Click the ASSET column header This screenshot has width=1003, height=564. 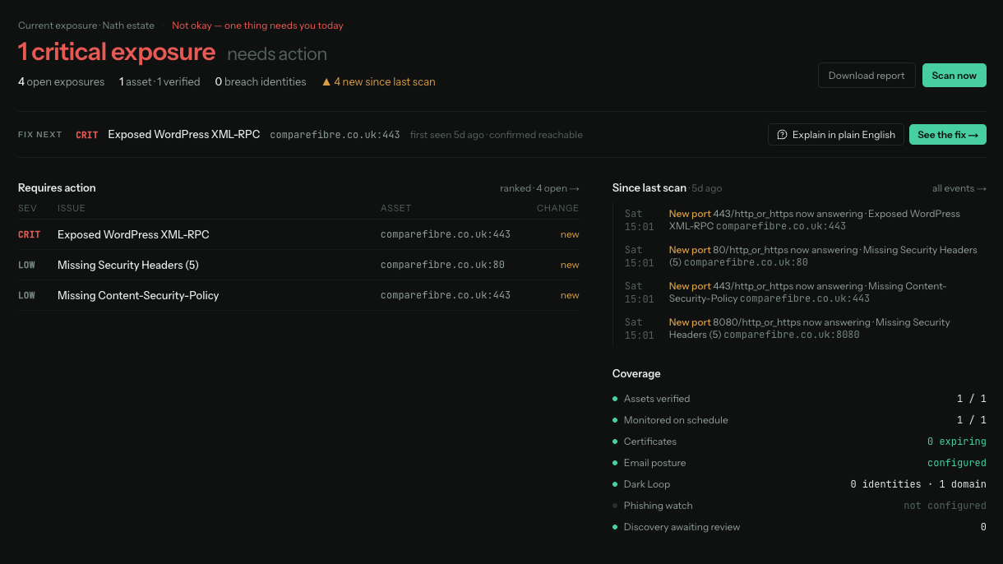click(396, 208)
